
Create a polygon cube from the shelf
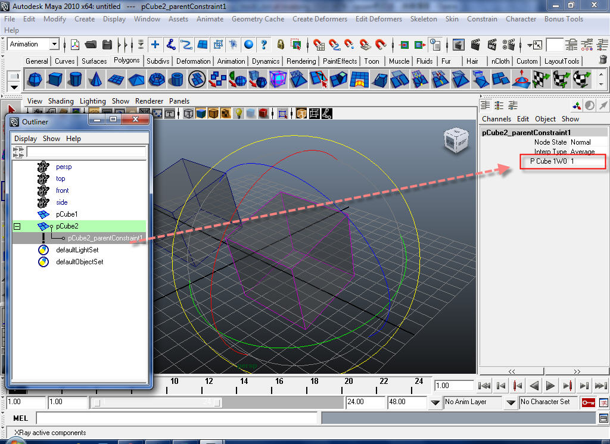pos(55,79)
